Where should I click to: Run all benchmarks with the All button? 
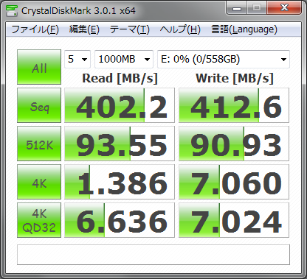tap(39, 67)
